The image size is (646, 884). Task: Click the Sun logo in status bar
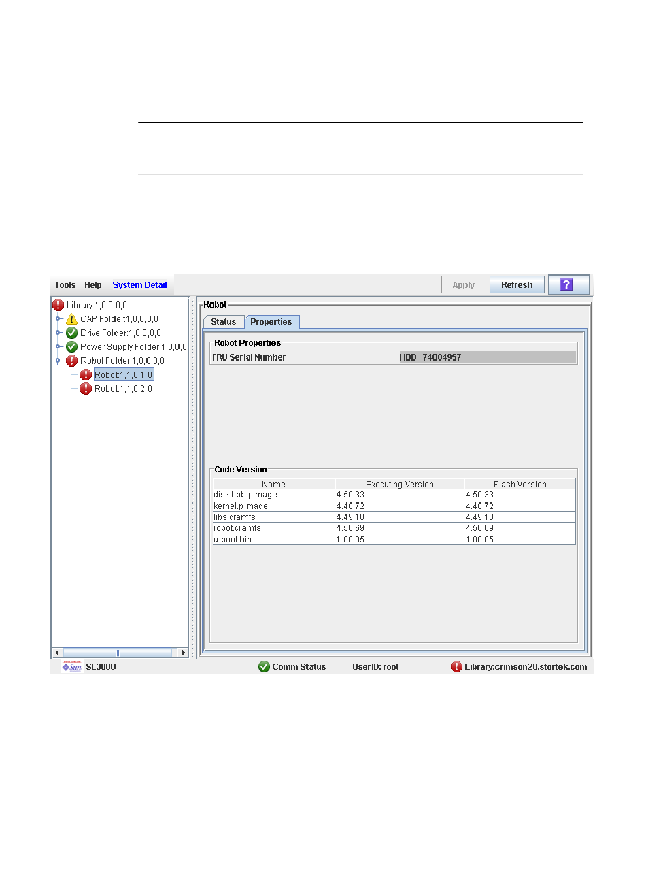click(72, 667)
